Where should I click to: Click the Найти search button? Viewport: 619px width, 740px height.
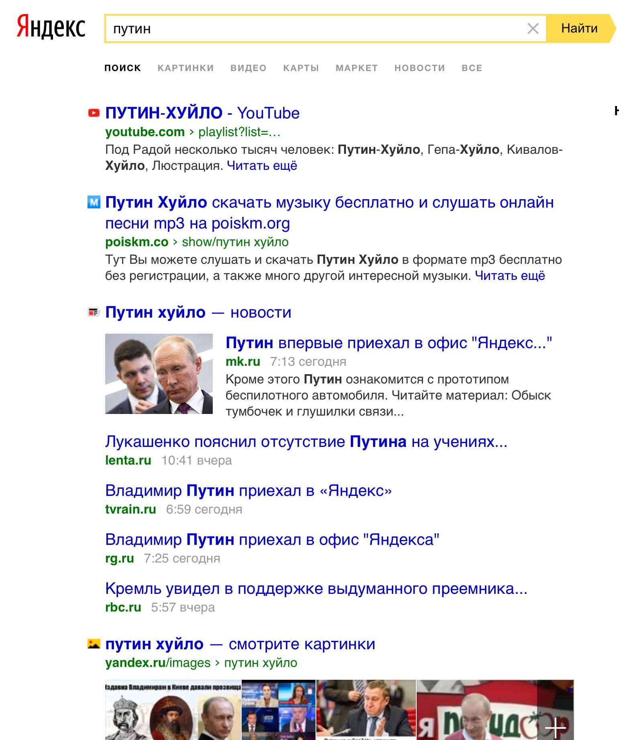pyautogui.click(x=580, y=29)
